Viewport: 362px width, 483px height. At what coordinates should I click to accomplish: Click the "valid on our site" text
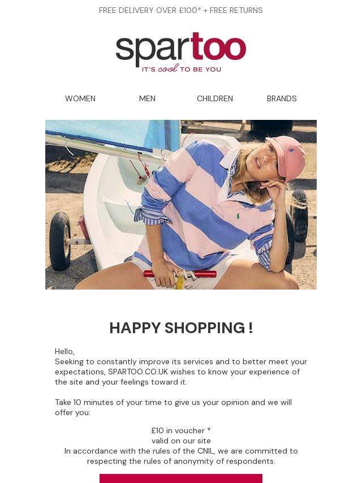tap(181, 441)
